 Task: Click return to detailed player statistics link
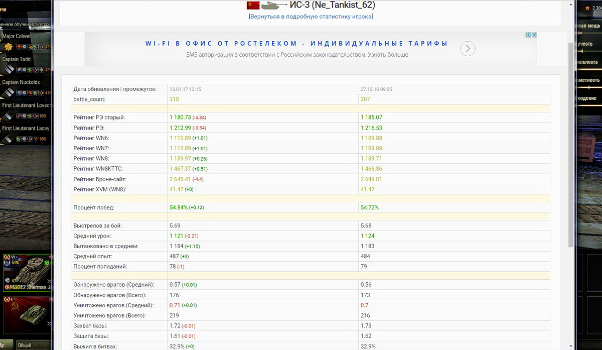pos(311,17)
